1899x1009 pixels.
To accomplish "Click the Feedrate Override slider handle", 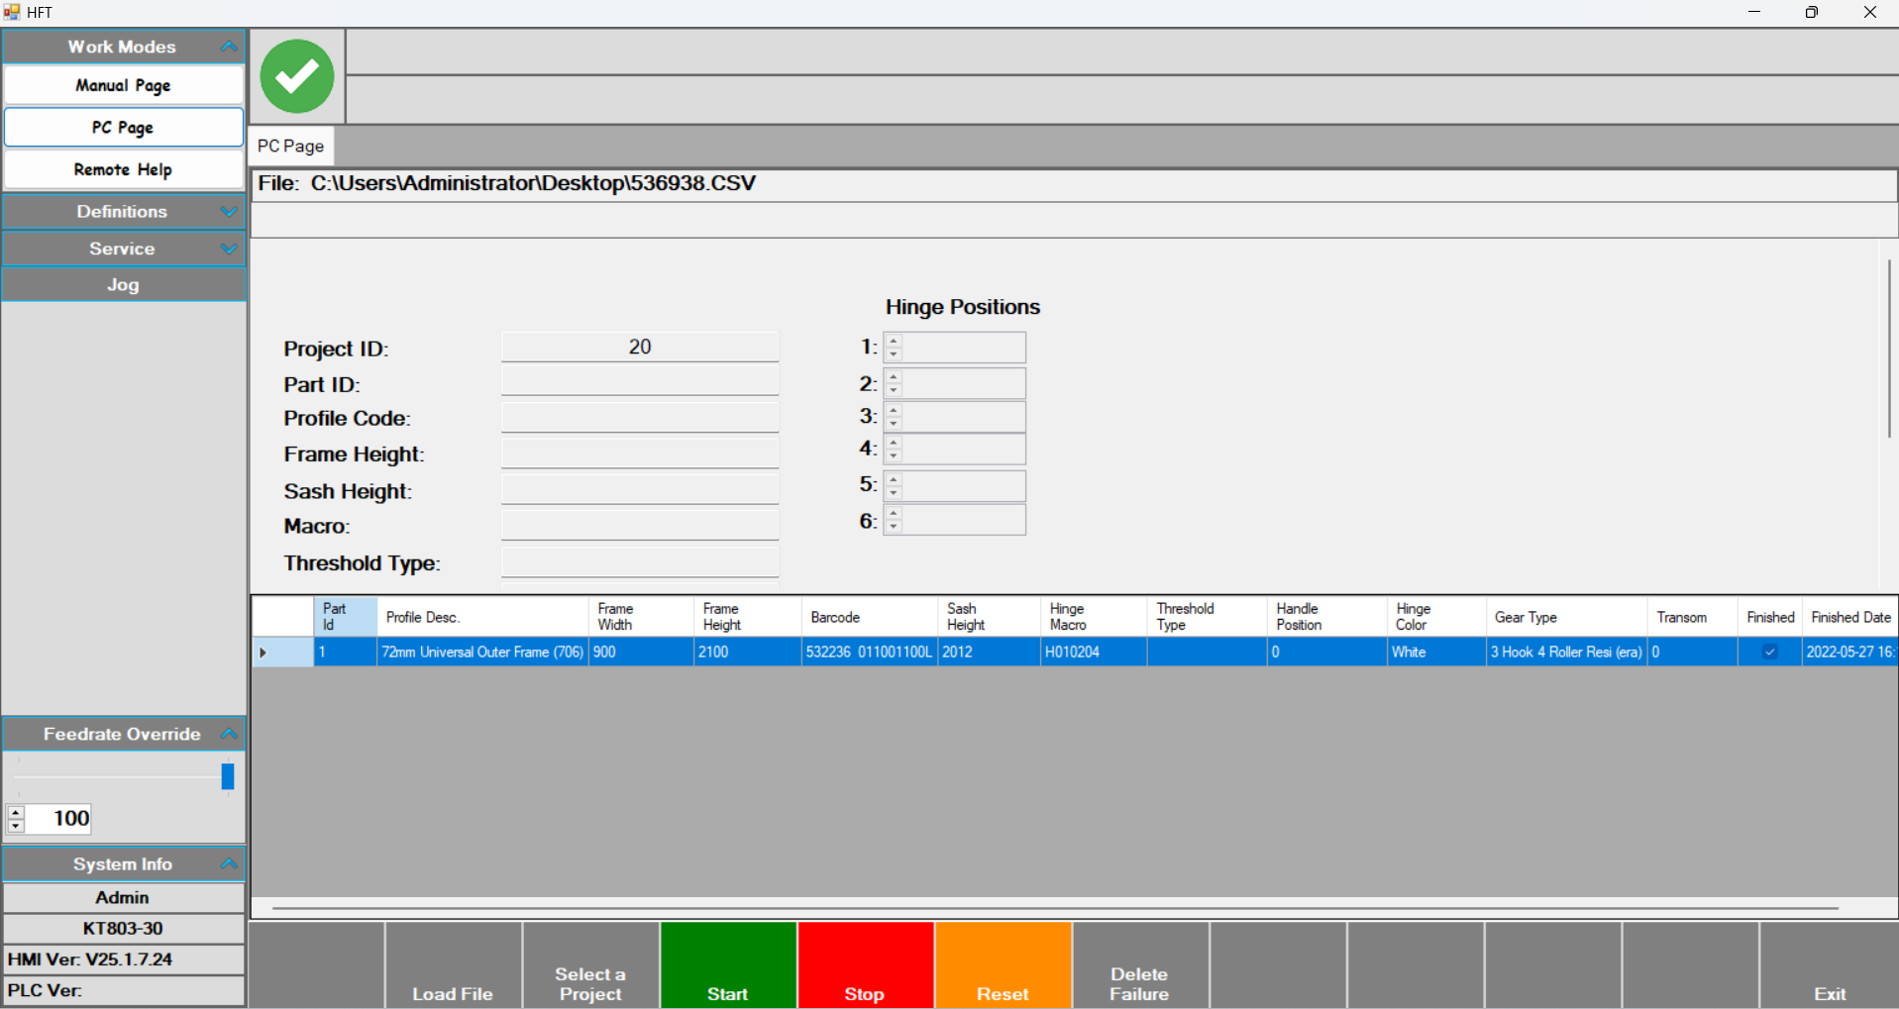I will [227, 776].
